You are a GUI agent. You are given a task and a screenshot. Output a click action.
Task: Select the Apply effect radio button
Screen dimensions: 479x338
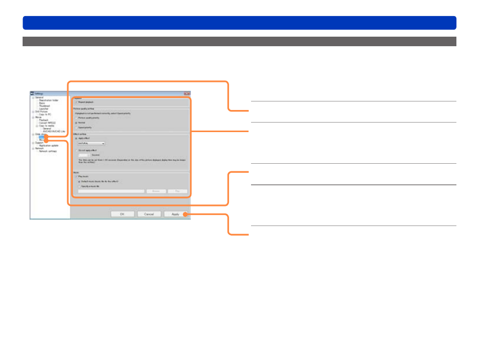[x=76, y=139]
